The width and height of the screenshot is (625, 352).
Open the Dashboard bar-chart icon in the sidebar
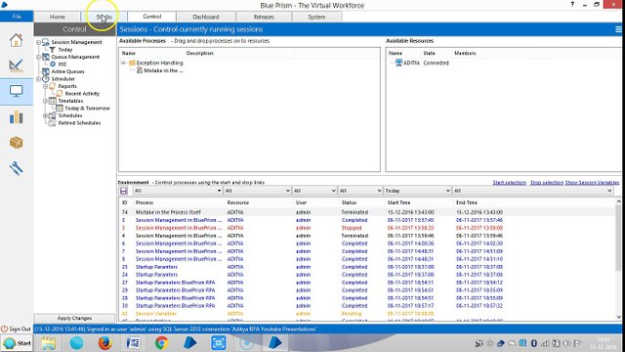(x=16, y=117)
